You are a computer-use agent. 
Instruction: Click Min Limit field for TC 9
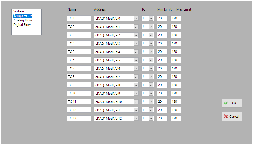tap(162, 85)
